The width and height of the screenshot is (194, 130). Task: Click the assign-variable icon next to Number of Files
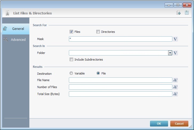pos(175,87)
